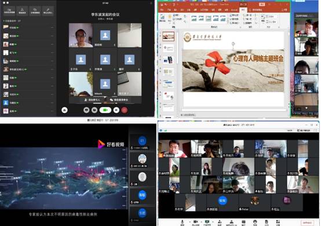Image resolution: width=321 pixels, height=226 pixels.
Task: Open the active Format ribbon tab
Action: click(243, 10)
